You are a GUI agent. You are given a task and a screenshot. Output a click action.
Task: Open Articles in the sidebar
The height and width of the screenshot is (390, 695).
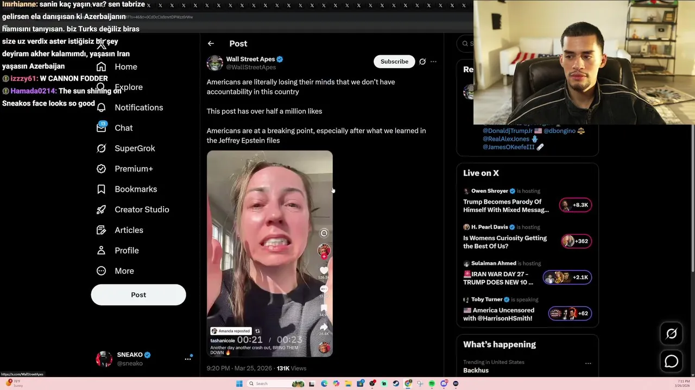click(120, 230)
